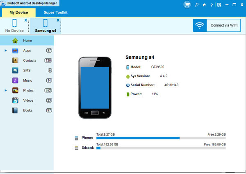Click the Model phone icon
Viewport: 246px width, 174px height.
coord(128,67)
